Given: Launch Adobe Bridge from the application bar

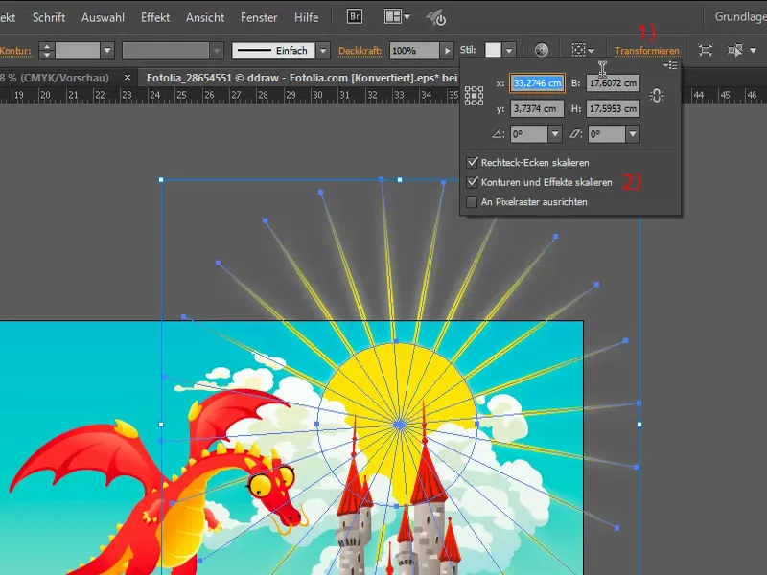Looking at the screenshot, I should [x=355, y=16].
